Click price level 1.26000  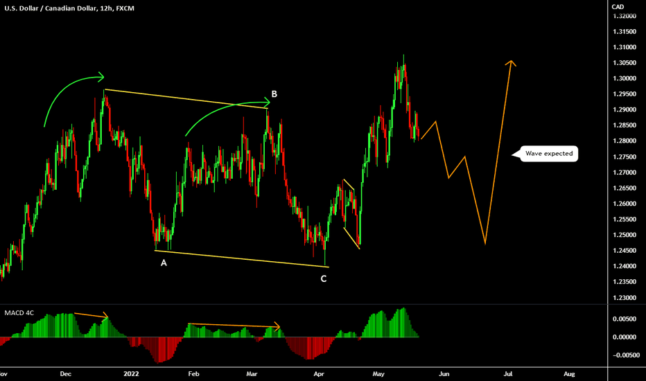point(624,204)
